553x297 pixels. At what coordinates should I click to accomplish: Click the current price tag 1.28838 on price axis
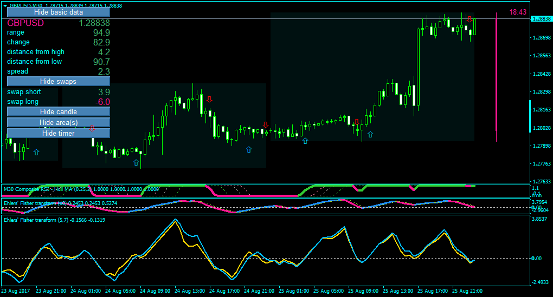coord(542,18)
